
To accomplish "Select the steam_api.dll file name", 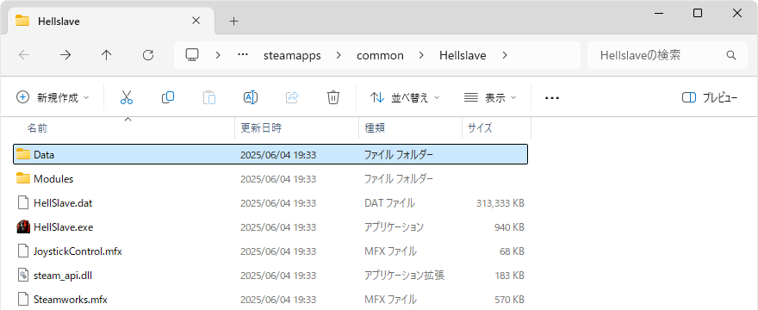I will (63, 276).
